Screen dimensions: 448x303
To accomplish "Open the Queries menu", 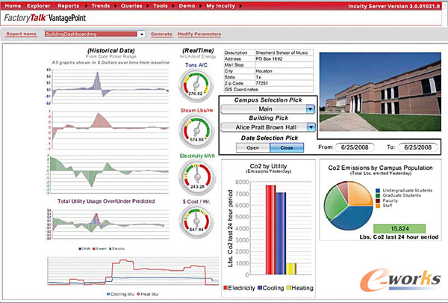I will tap(131, 6).
